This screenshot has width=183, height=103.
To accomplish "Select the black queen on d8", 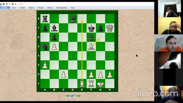I will [73, 19].
